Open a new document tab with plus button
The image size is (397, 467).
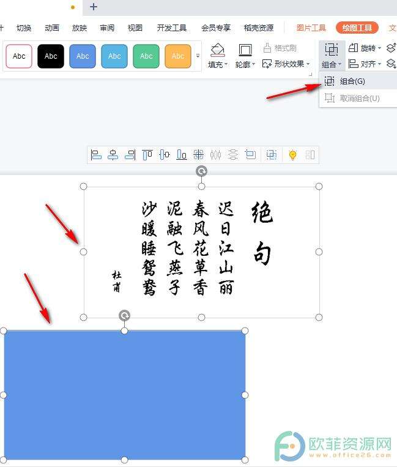(94, 7)
